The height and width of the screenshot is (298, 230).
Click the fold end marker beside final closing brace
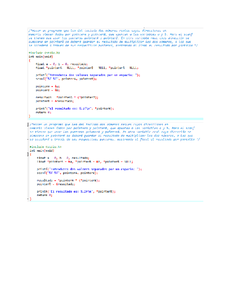coord(28,199)
